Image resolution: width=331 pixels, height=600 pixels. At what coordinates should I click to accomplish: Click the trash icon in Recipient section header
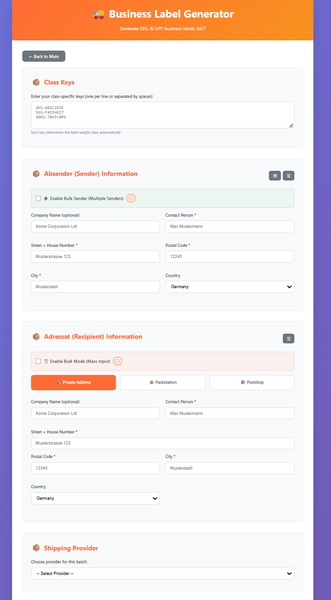[288, 339]
